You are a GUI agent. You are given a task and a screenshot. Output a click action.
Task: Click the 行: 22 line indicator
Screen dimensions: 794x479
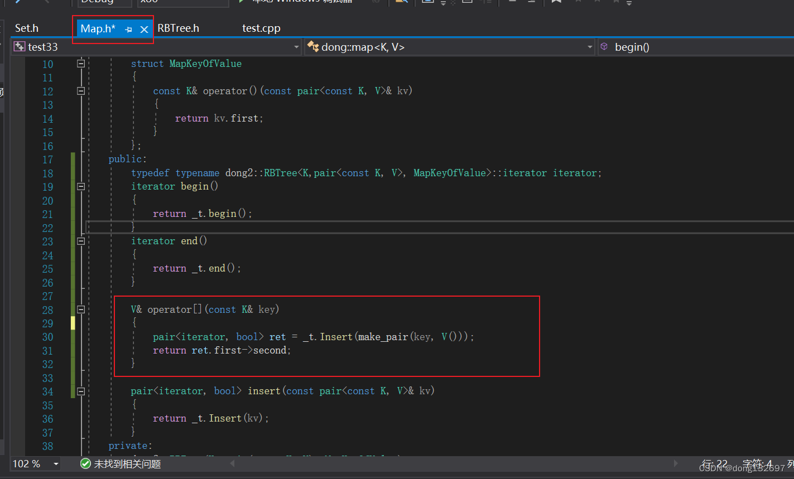pos(714,464)
